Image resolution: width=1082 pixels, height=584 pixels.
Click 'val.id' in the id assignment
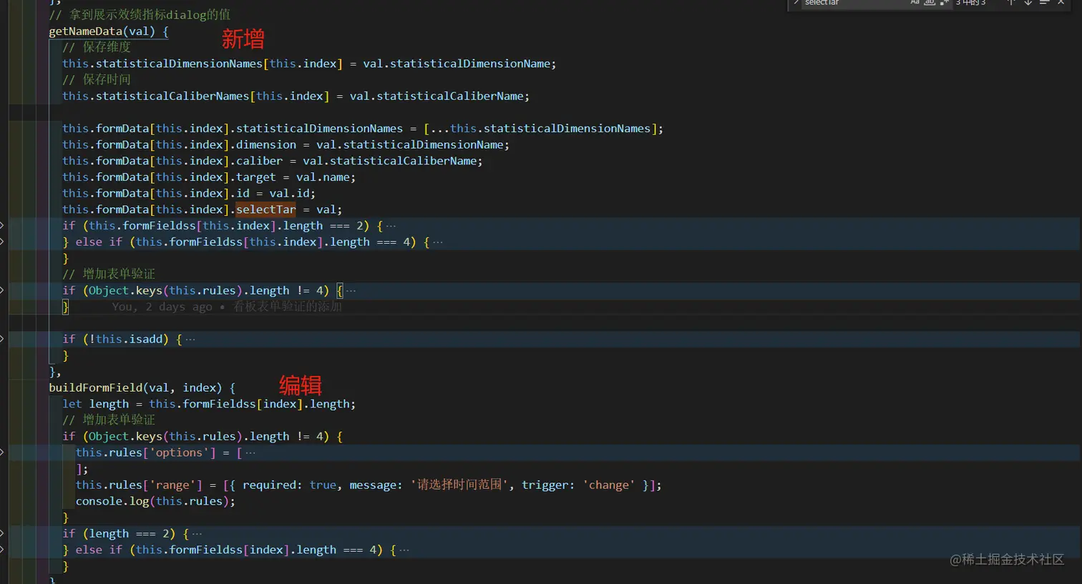click(289, 193)
